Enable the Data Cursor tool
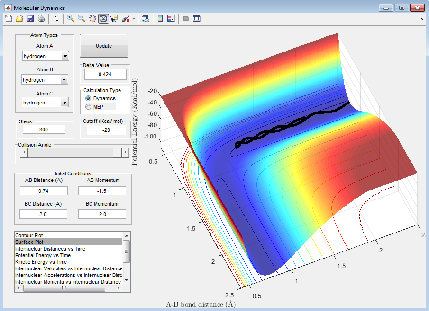429x311 pixels. (114, 18)
